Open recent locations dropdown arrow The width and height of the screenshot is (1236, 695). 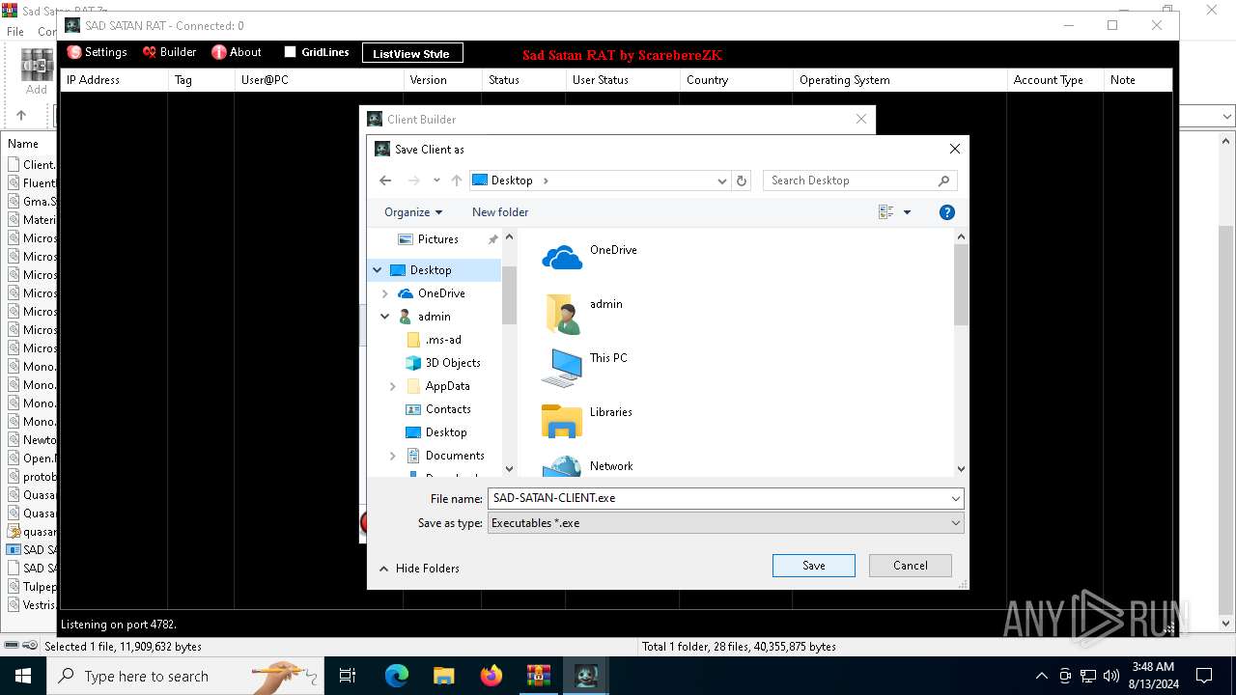[x=436, y=181]
